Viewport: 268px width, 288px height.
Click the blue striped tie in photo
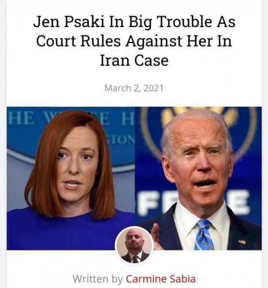[204, 235]
